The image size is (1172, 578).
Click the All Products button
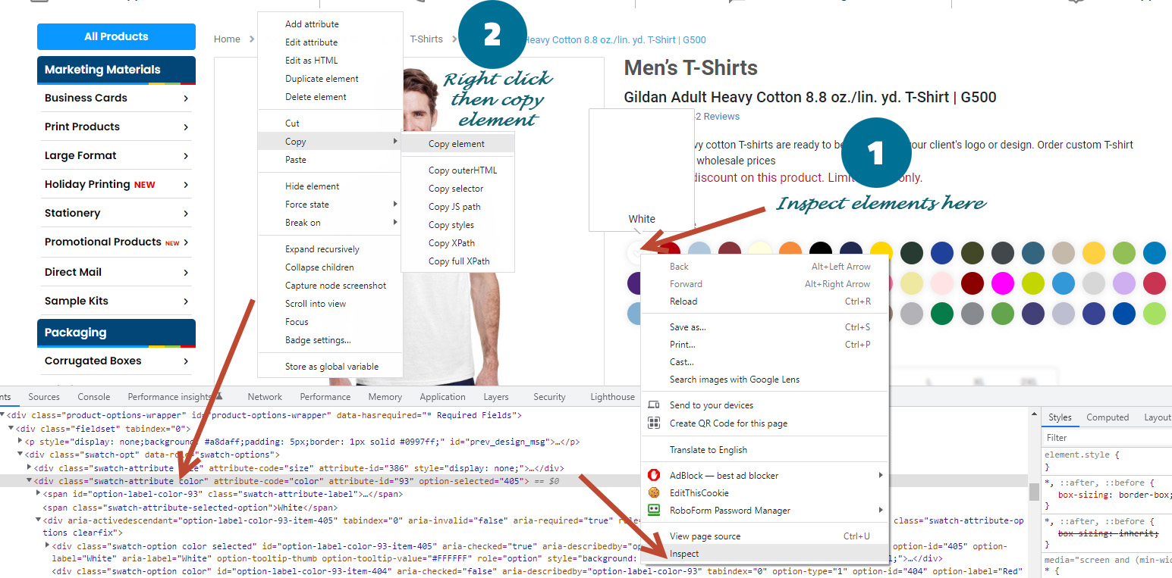pyautogui.click(x=116, y=36)
